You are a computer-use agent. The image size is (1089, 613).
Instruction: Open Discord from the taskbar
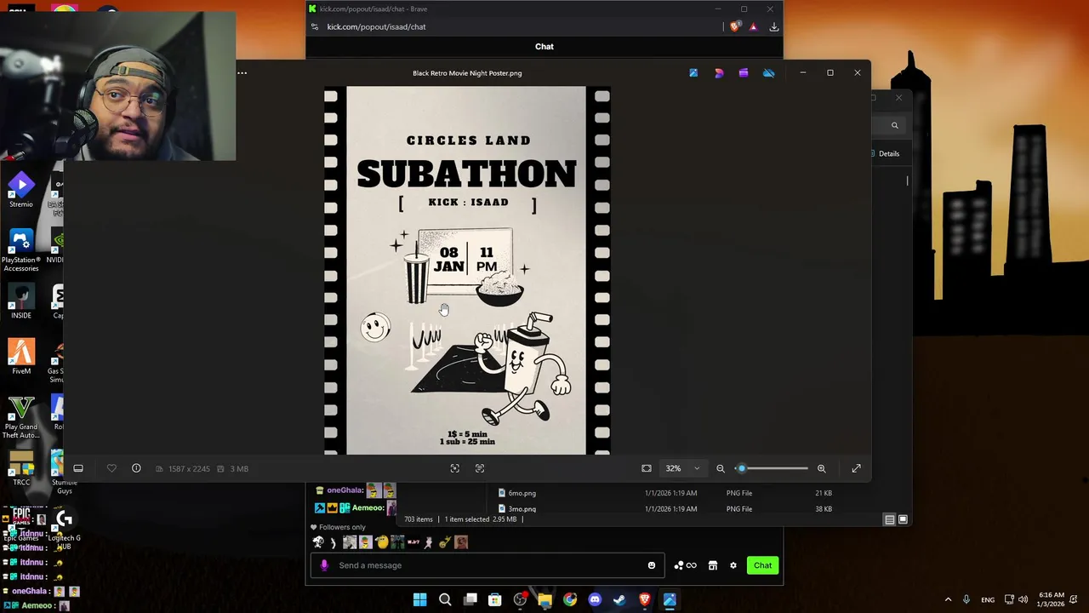click(x=595, y=600)
